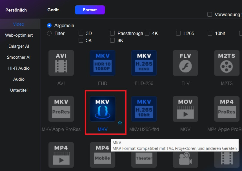Select the Theater format icon
The image size is (242, 171).
pos(144,159)
